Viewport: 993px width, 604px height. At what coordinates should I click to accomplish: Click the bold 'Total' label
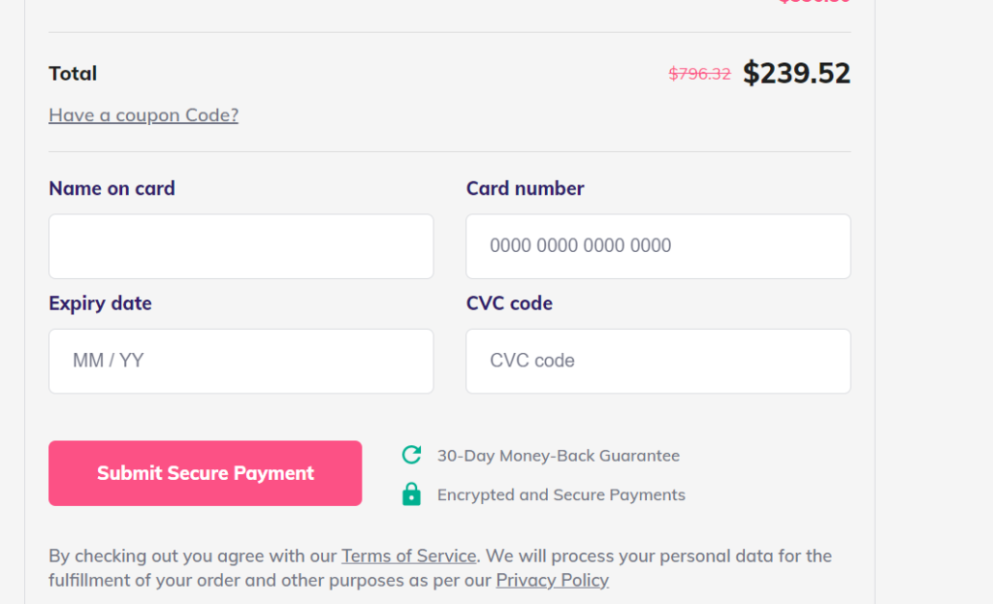[73, 74]
